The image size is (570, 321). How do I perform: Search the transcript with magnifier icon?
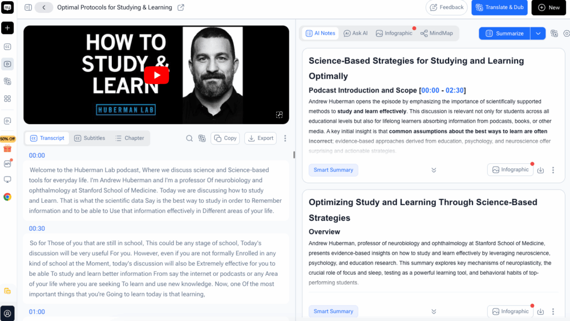click(x=189, y=138)
